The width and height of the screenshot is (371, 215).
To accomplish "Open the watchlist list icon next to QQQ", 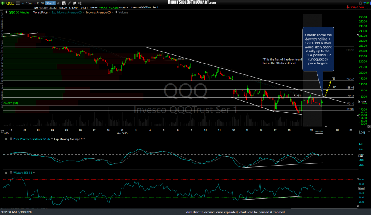I will [x=18, y=3].
